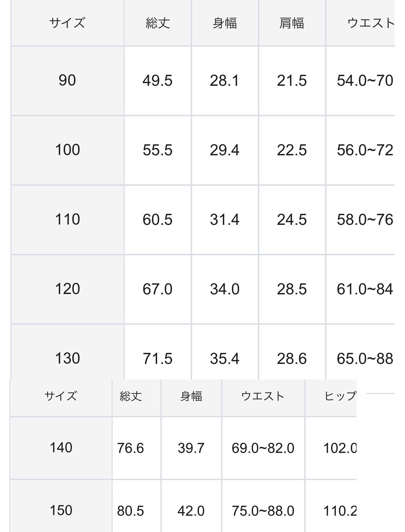Viewport: 405px width, 532px height.
Task: Select the size 110 row label
Action: [67, 219]
